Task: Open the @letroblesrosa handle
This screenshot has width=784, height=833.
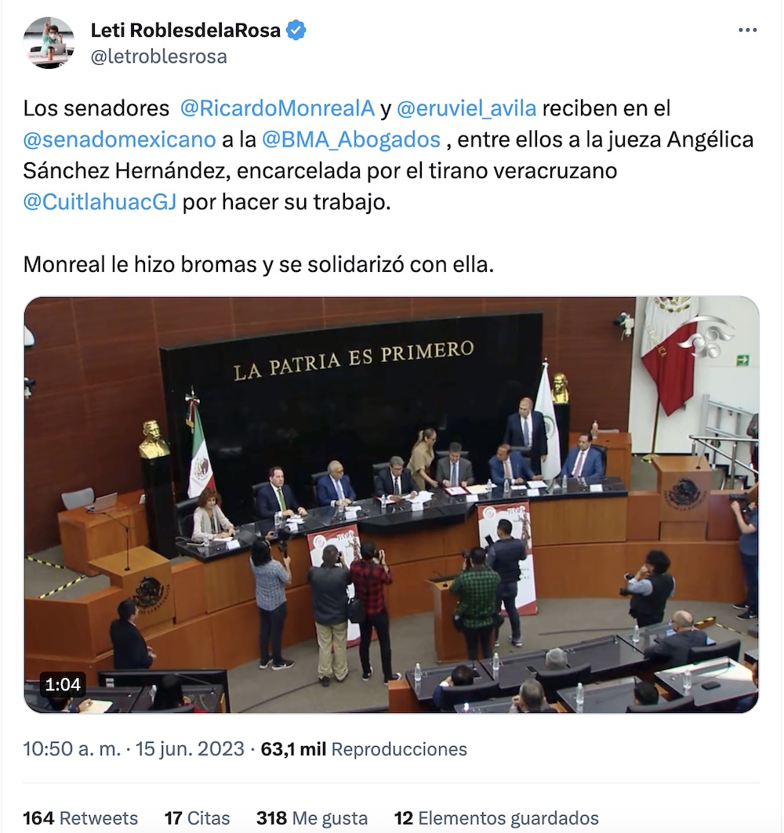Action: [x=159, y=56]
